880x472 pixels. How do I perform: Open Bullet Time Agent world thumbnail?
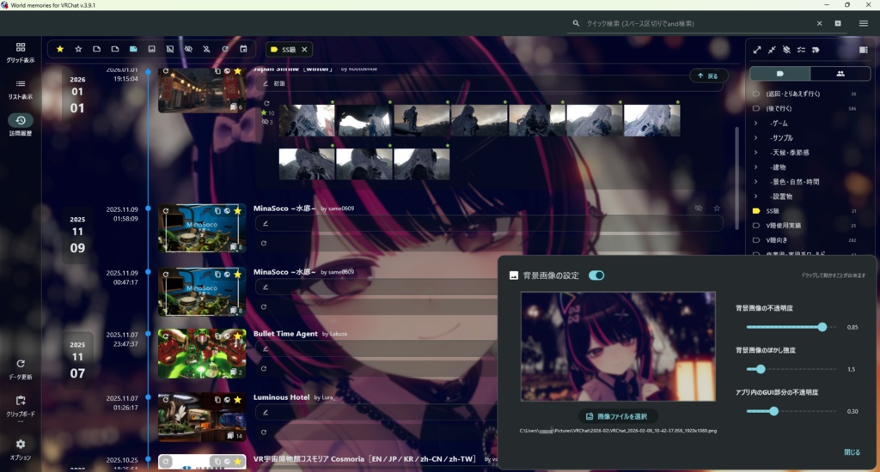point(202,354)
